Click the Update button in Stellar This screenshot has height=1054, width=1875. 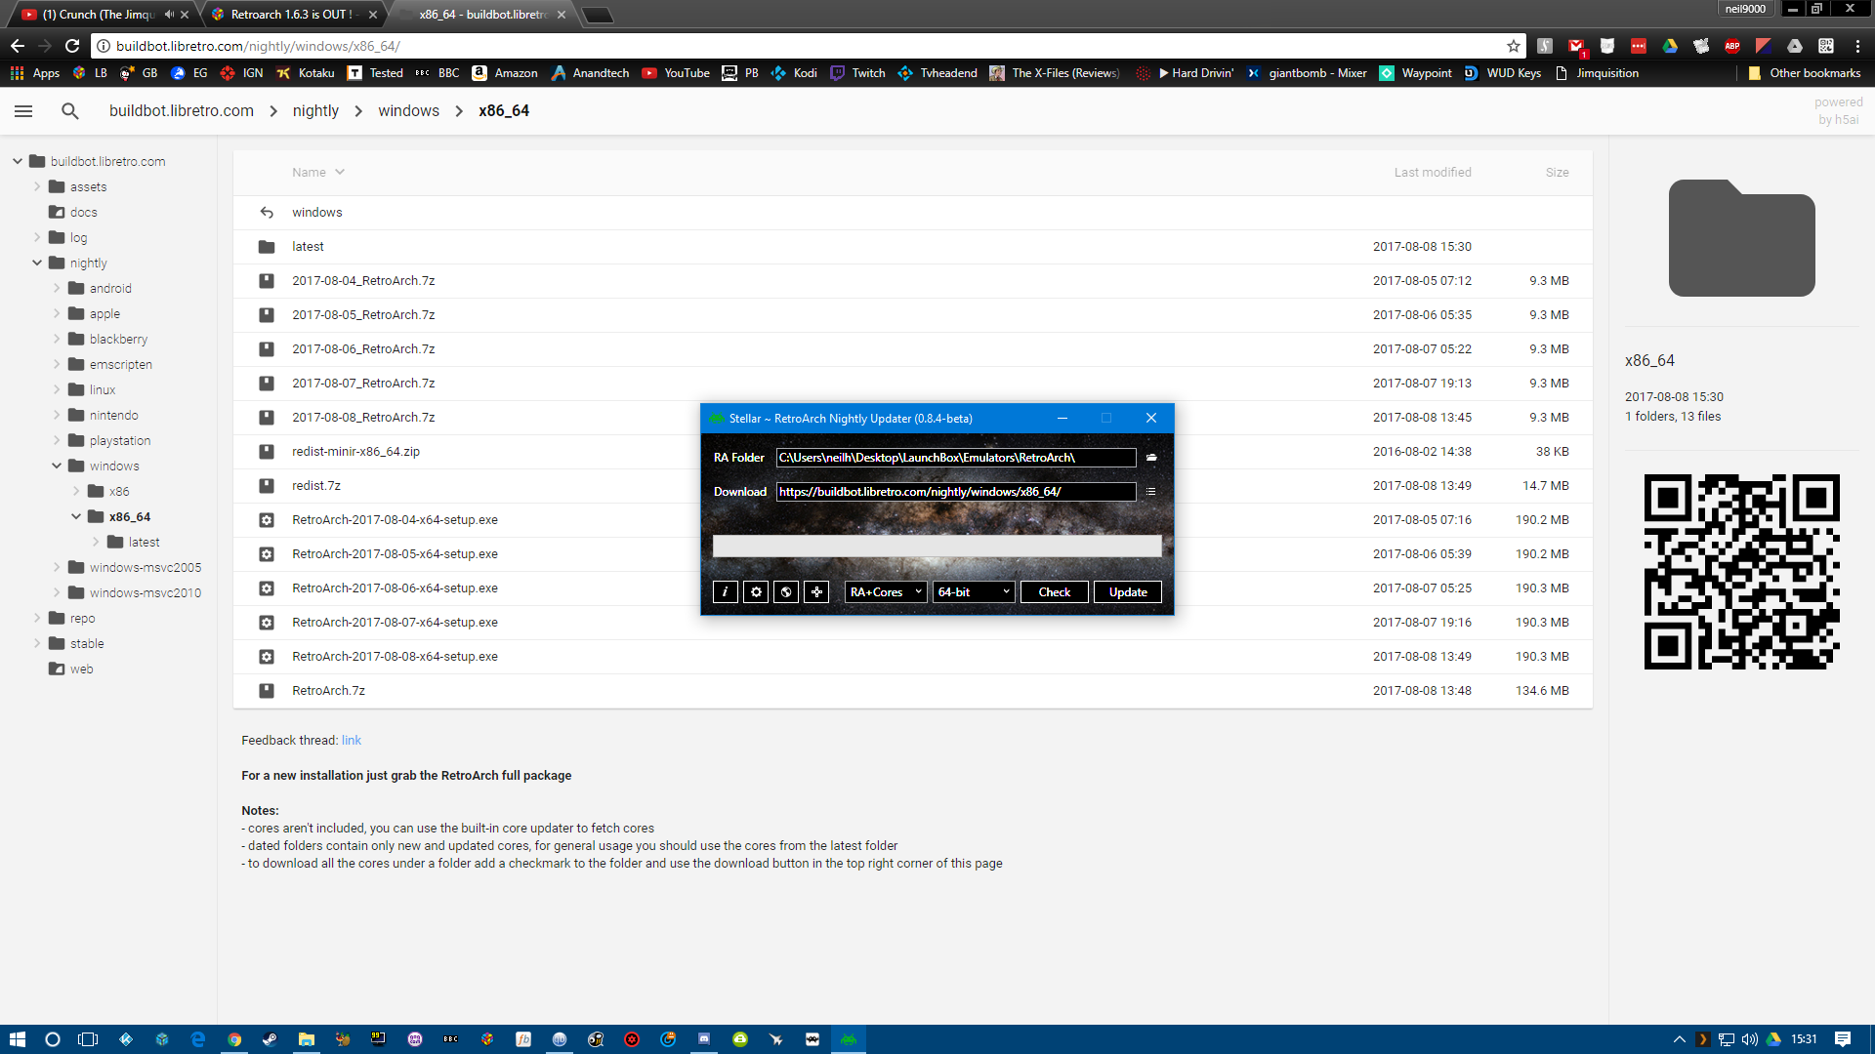click(x=1128, y=591)
